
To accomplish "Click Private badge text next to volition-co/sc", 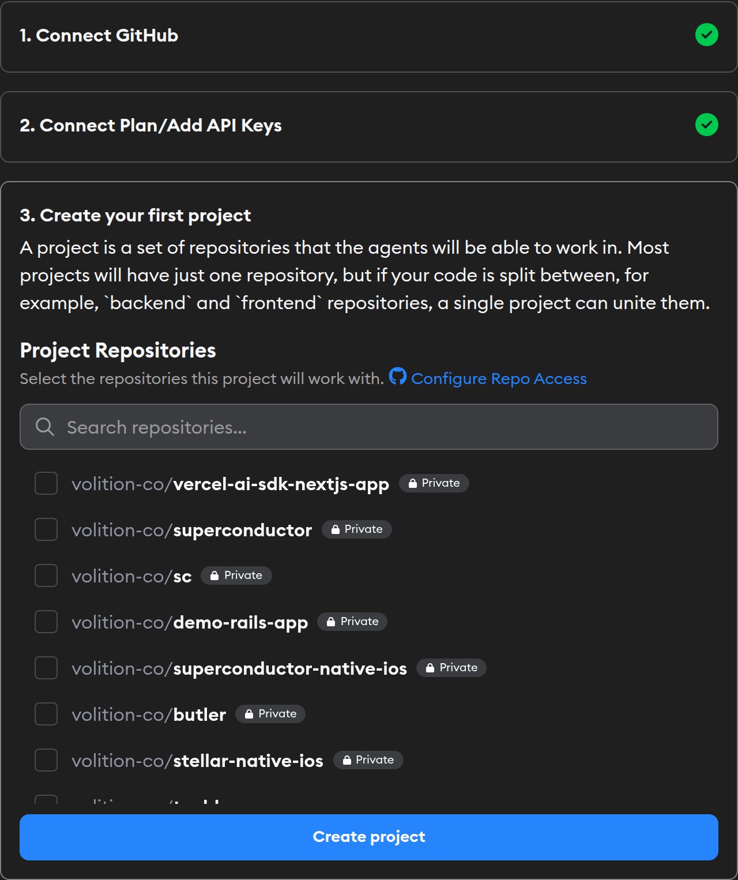I will (x=243, y=576).
